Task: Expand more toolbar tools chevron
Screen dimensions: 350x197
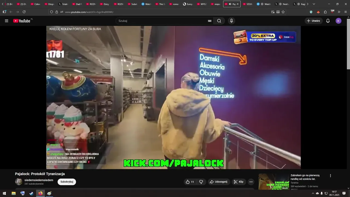Action: pyautogui.click(x=339, y=12)
